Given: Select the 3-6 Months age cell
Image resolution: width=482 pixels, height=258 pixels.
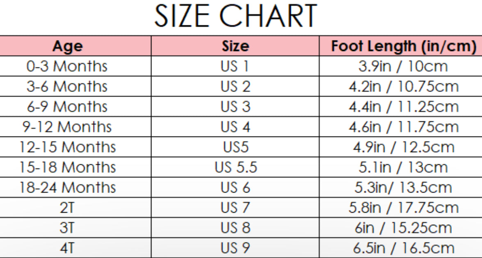Looking at the screenshot, I should point(67,86).
